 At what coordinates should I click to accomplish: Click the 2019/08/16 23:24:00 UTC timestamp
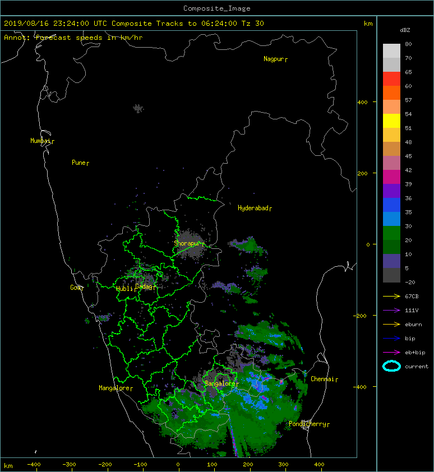56,24
